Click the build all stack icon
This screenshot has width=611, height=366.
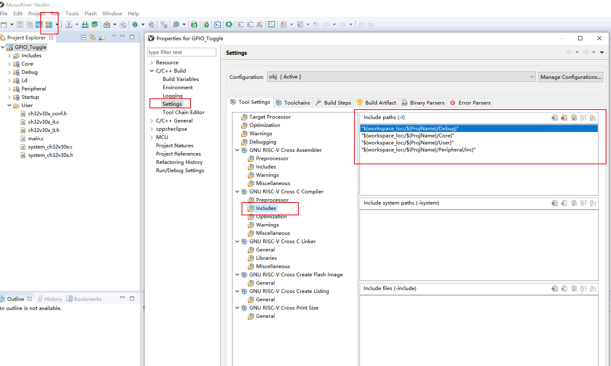pos(95,24)
